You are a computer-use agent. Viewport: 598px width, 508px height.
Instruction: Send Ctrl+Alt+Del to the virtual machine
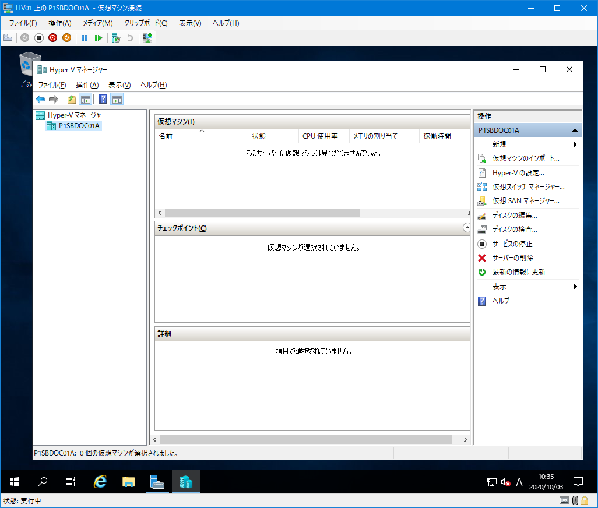tap(8, 37)
